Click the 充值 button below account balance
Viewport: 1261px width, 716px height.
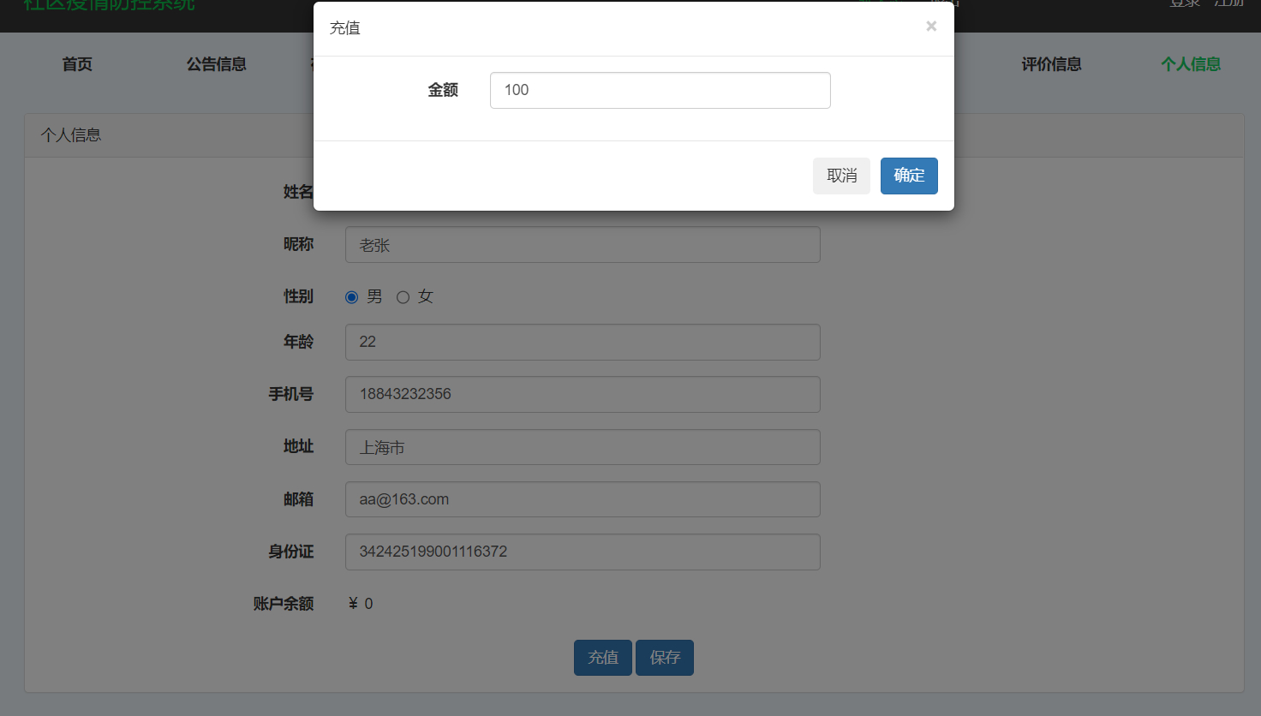603,658
